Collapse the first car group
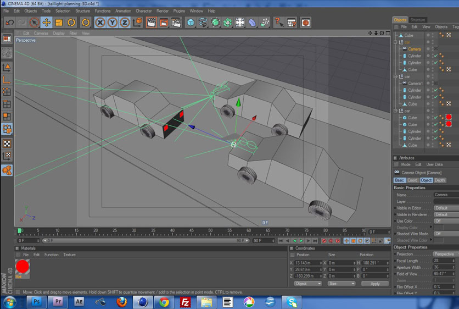The height and width of the screenshot is (309, 459). click(x=396, y=42)
